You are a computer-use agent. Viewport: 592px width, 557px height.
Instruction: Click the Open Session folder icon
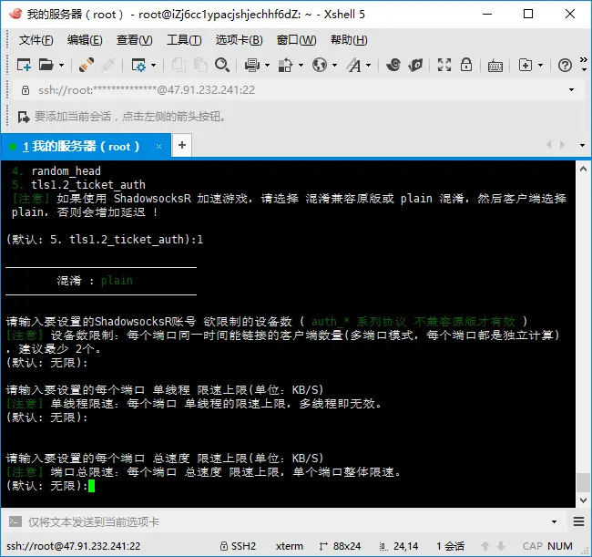tap(46, 65)
